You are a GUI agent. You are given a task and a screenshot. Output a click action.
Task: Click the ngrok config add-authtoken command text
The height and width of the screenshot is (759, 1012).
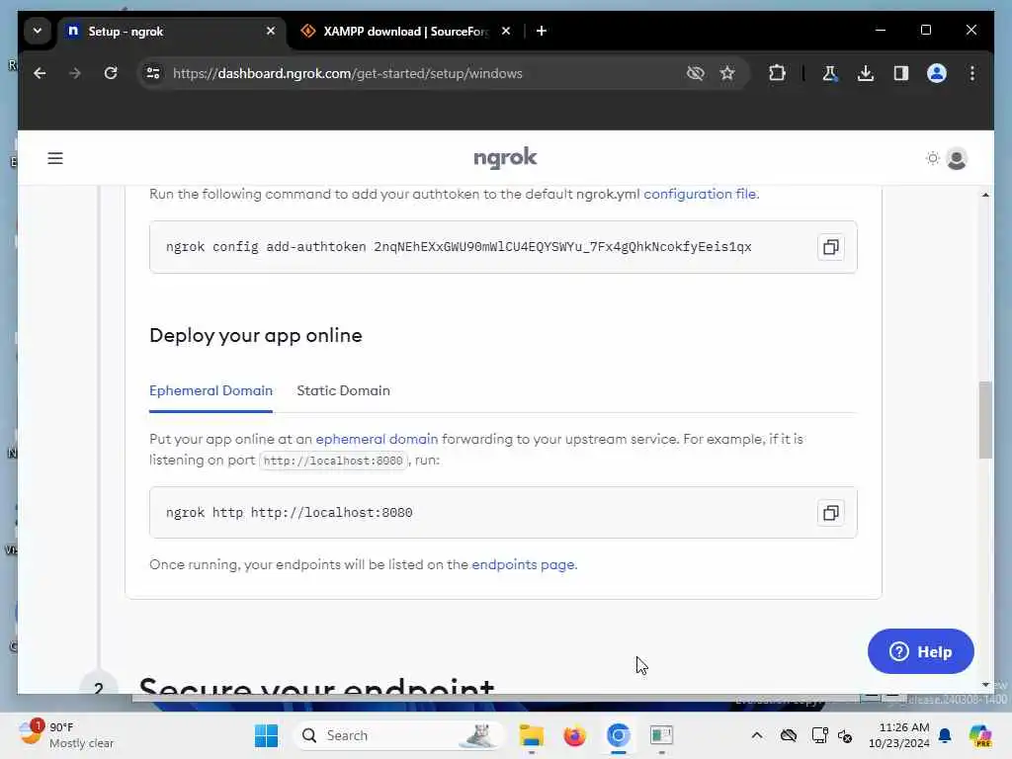click(459, 246)
